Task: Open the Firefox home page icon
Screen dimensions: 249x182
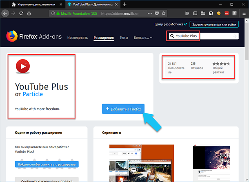Action: 29,13
